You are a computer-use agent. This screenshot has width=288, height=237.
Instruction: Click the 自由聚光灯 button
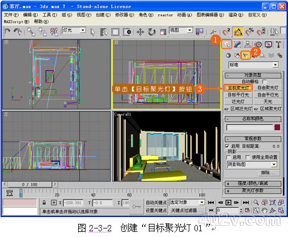267,88
